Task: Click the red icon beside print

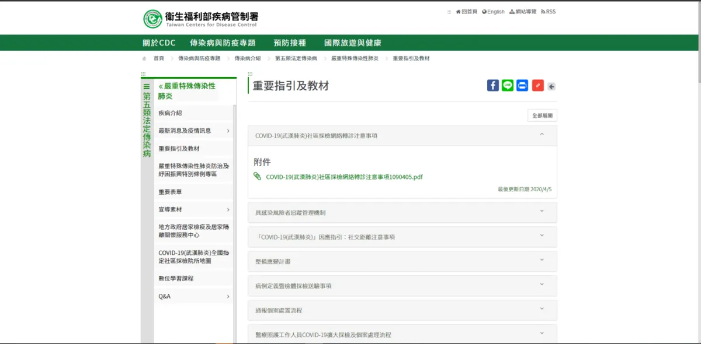Action: pos(538,86)
